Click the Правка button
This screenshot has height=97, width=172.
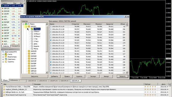(67, 76)
